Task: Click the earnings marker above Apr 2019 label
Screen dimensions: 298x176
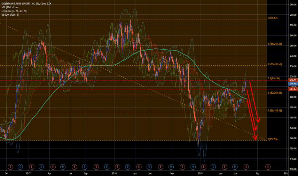Action: [225, 167]
